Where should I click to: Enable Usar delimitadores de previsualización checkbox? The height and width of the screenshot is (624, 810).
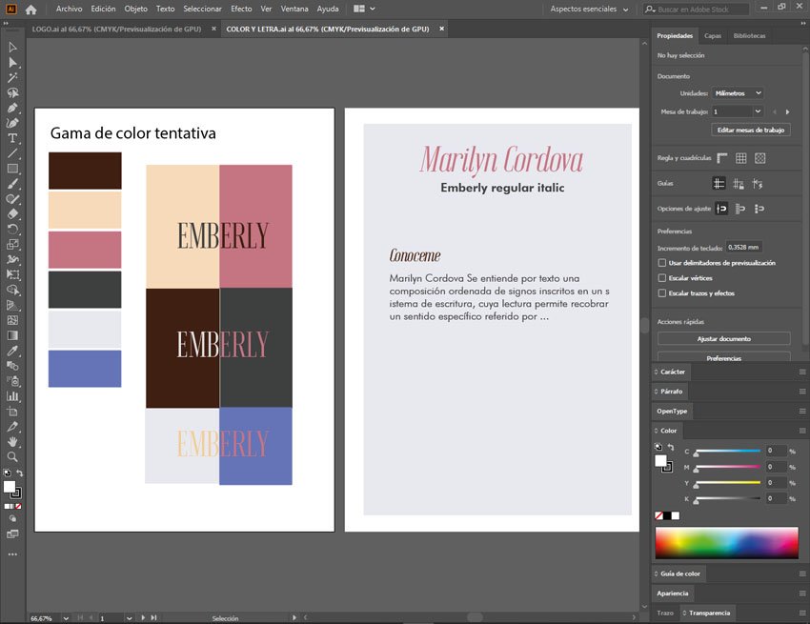pos(662,262)
